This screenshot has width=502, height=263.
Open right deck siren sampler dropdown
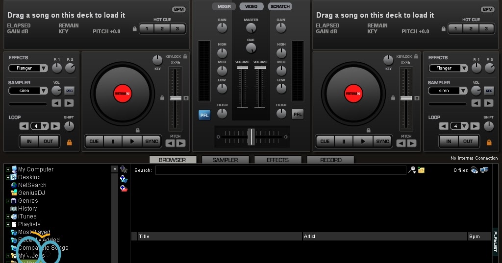click(464, 91)
